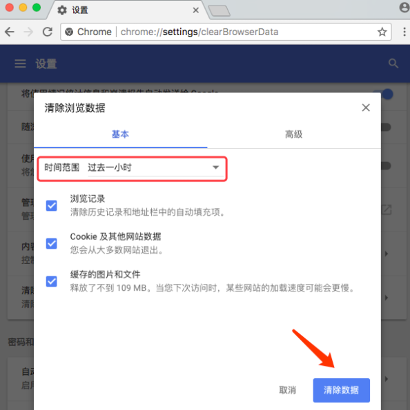The height and width of the screenshot is (410, 410).
Task: Open the Chrome three-dot menu
Action: click(x=404, y=32)
